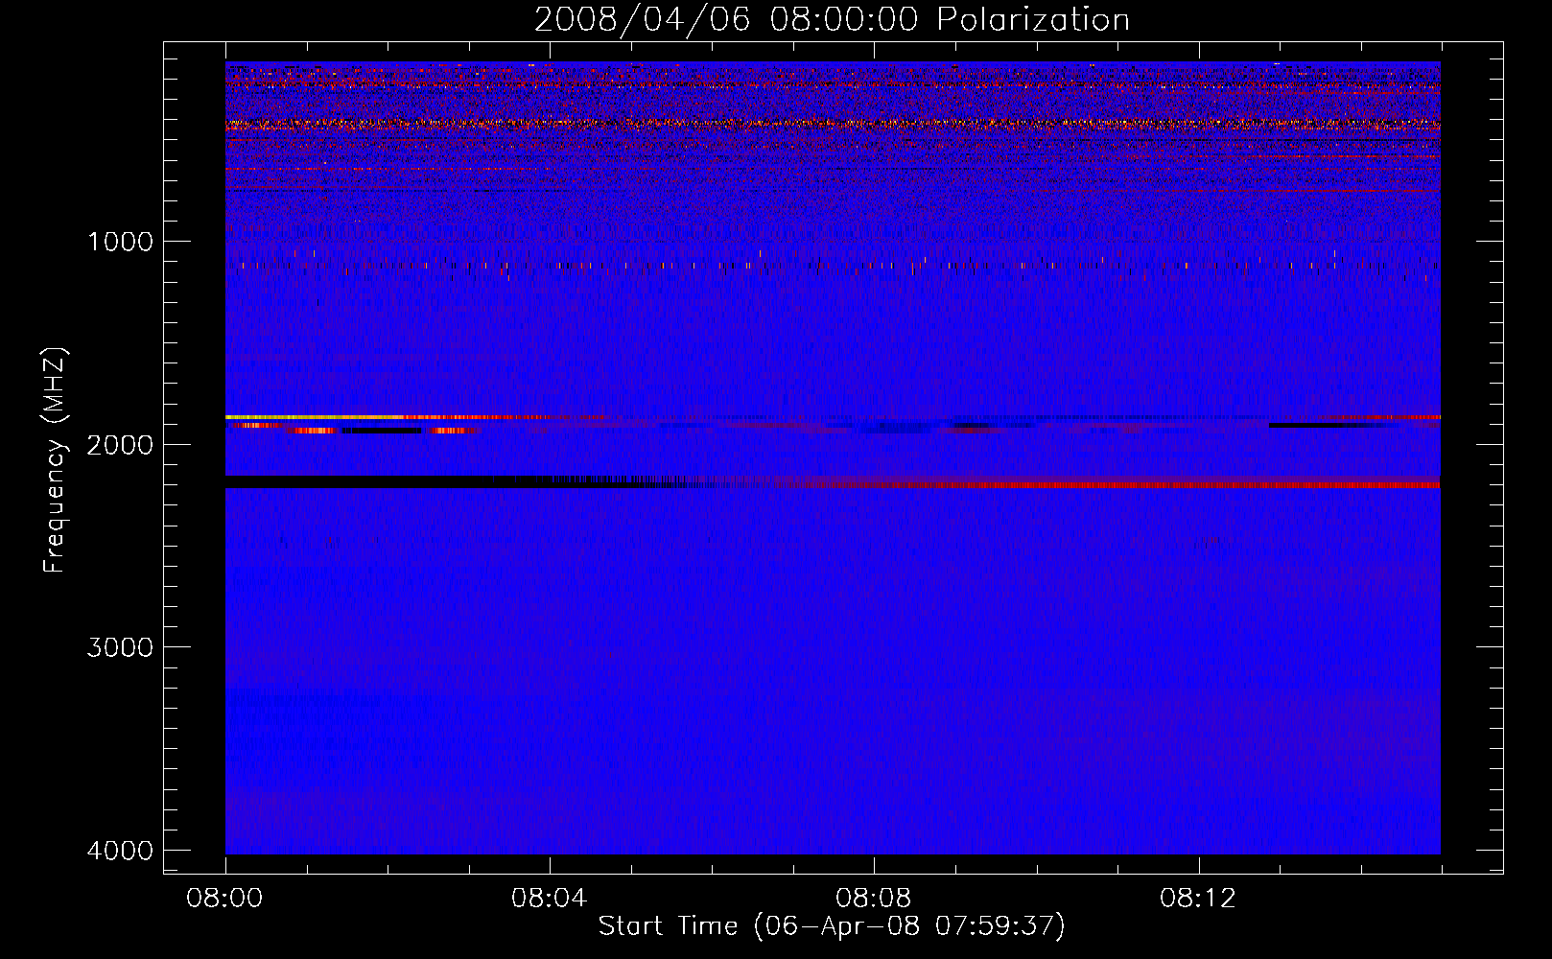Click the bright yellow line near 1870 MHz
The width and height of the screenshot is (1552, 959).
317,417
